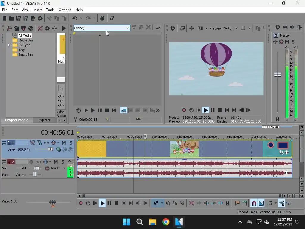Select the Smart Bins folder
This screenshot has height=229, width=305.
click(26, 55)
